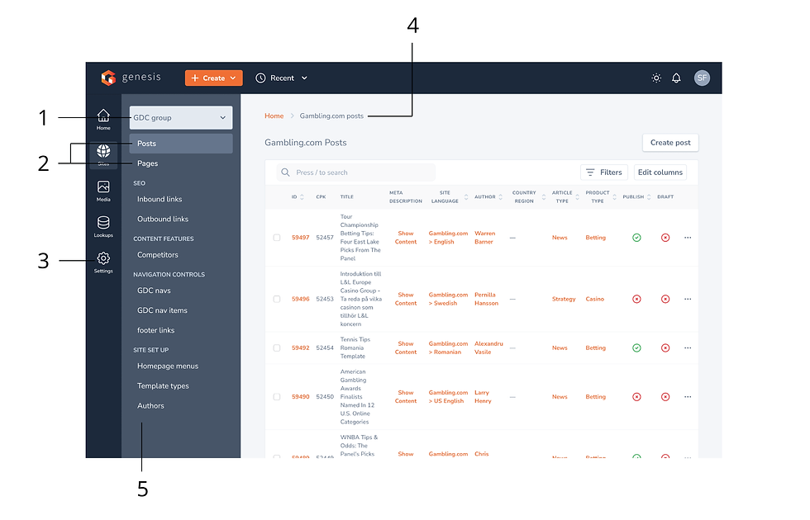Click Gambling.com > Romanian language link
The width and height of the screenshot is (810, 520).
point(448,348)
